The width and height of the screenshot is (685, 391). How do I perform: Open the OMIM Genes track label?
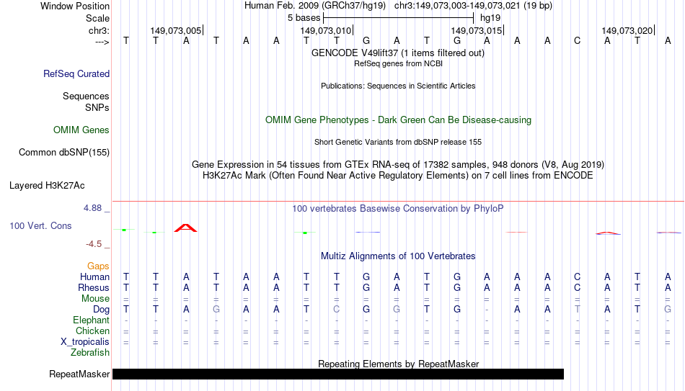click(x=81, y=130)
